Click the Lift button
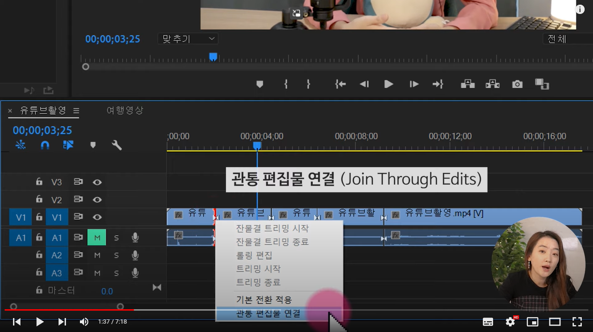Screen dimensions: 593x332 pyautogui.click(x=468, y=84)
